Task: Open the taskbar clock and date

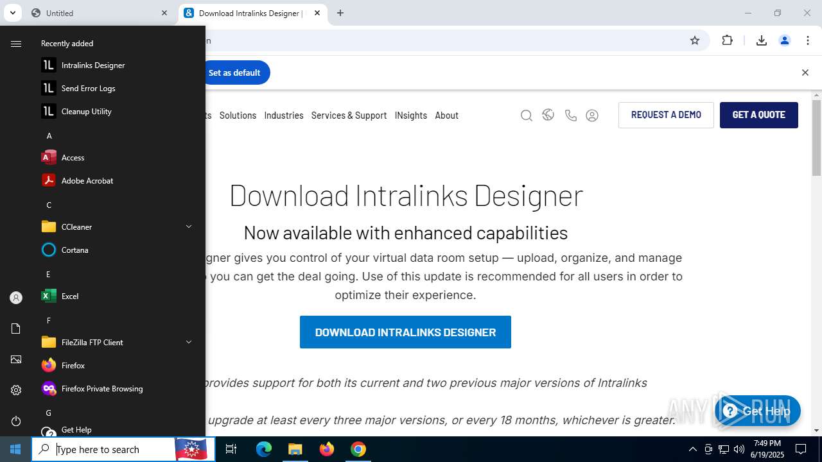Action: point(767,449)
